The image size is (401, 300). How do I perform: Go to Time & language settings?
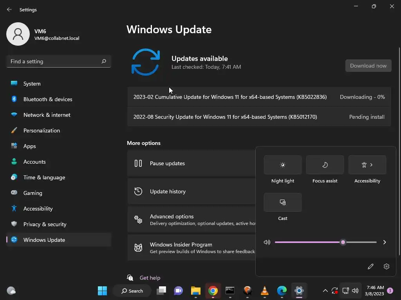coord(59,177)
